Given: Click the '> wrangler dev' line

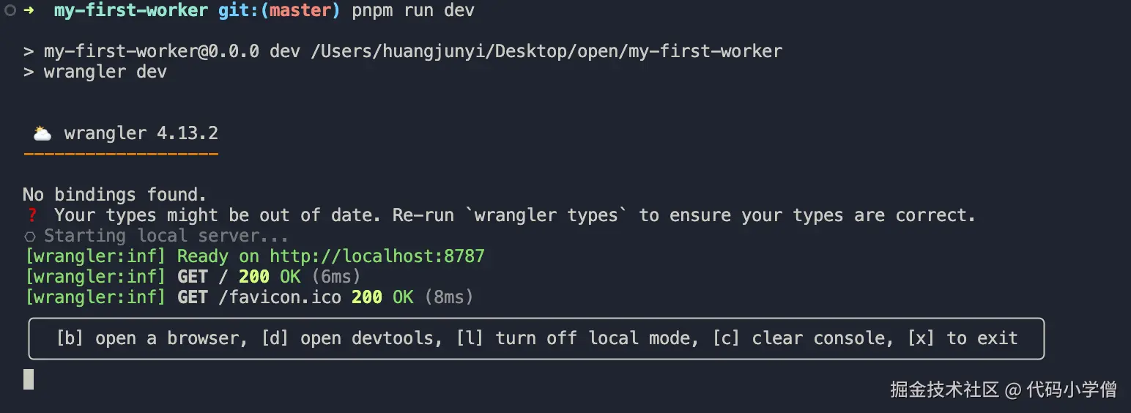Looking at the screenshot, I should pyautogui.click(x=95, y=72).
